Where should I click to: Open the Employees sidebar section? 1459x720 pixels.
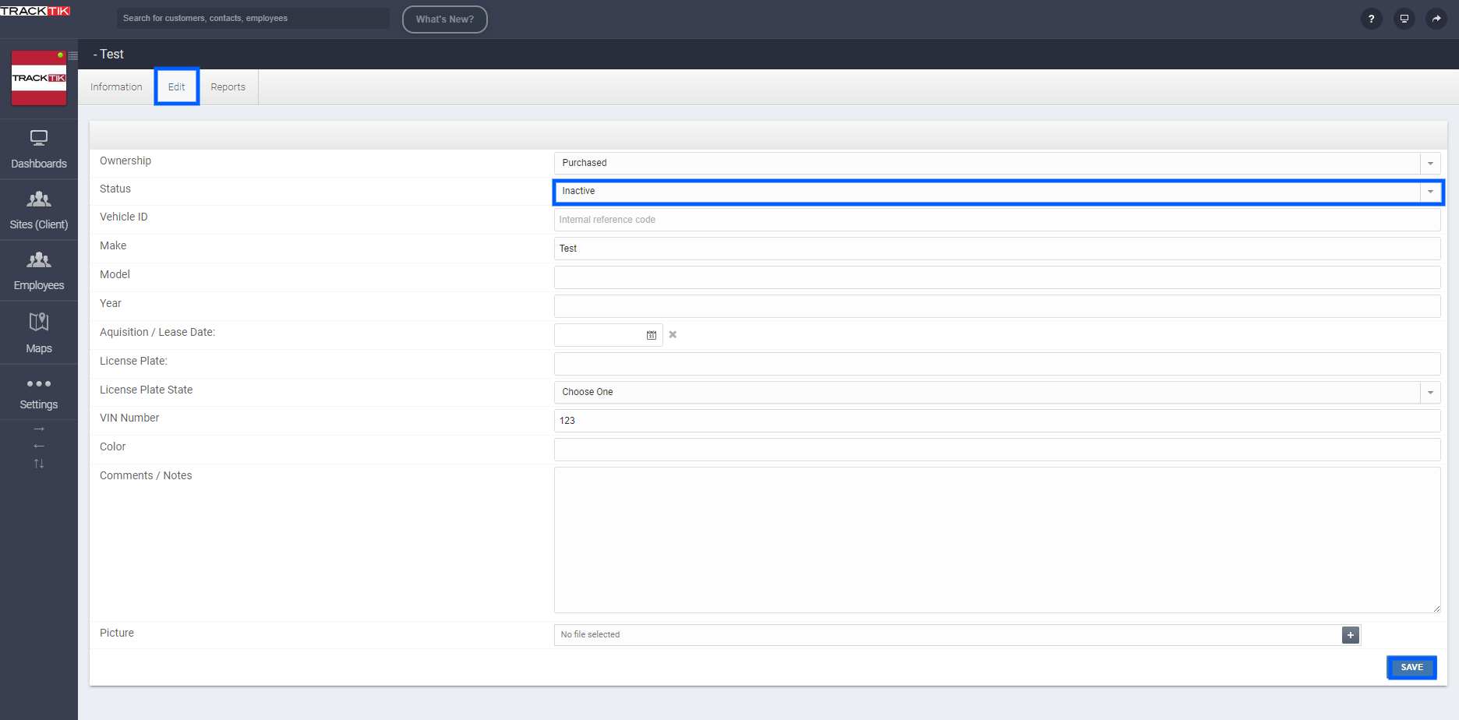click(39, 271)
